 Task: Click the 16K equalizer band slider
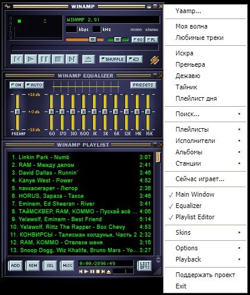(x=148, y=112)
